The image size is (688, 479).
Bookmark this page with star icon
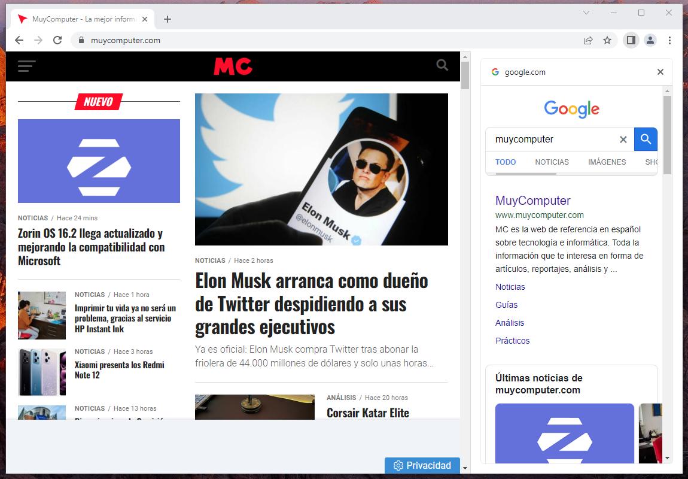coord(607,40)
